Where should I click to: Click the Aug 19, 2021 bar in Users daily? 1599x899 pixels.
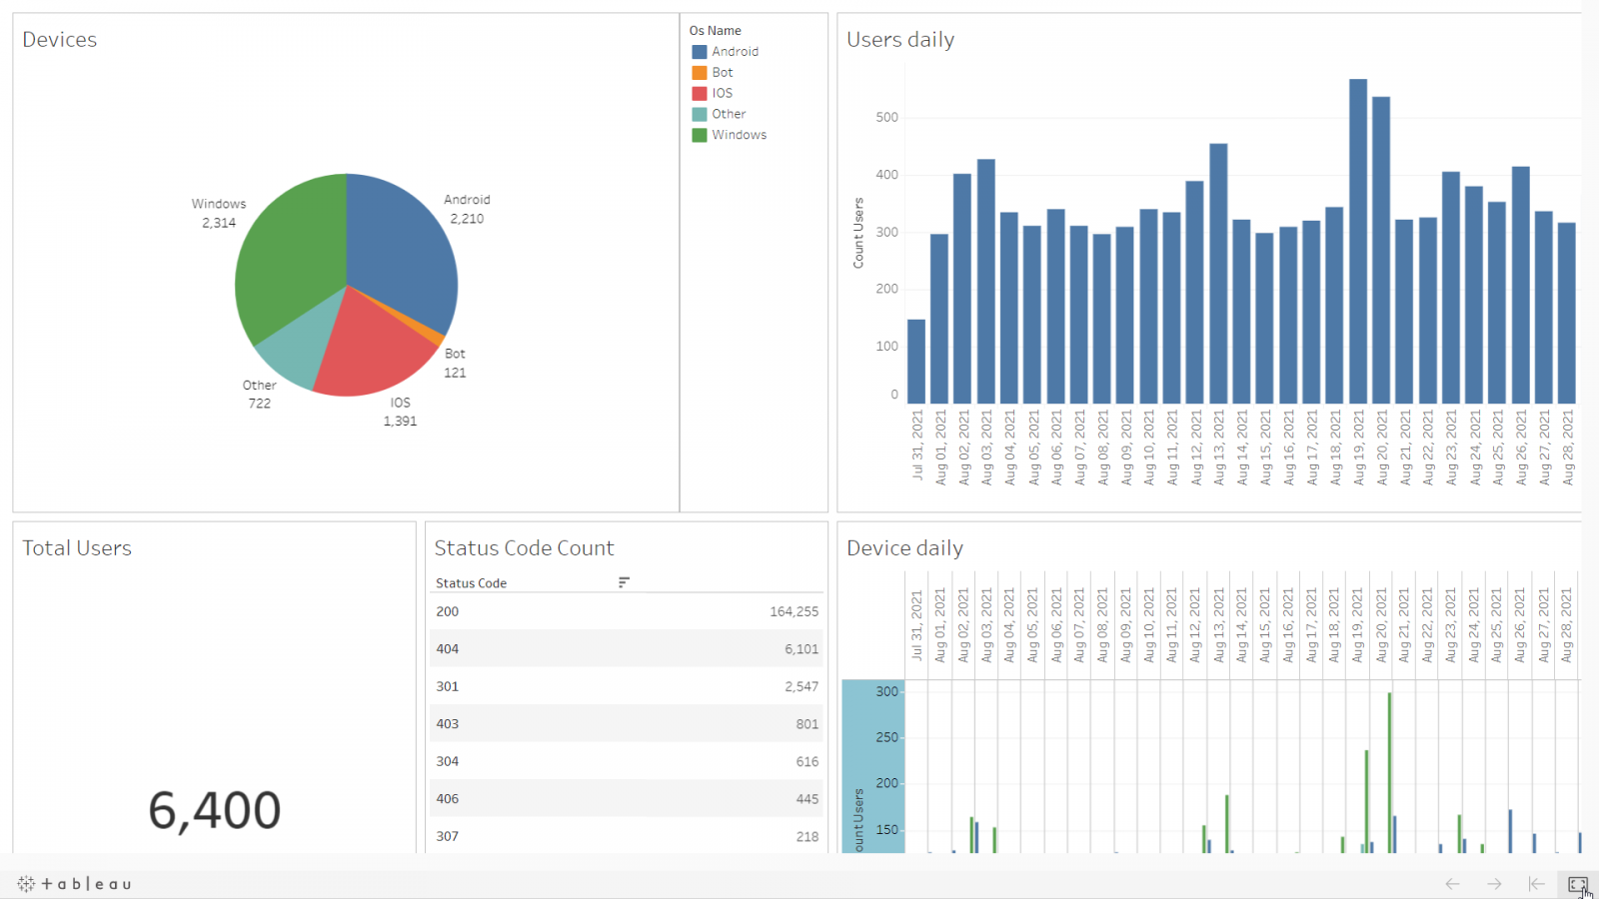click(1358, 240)
